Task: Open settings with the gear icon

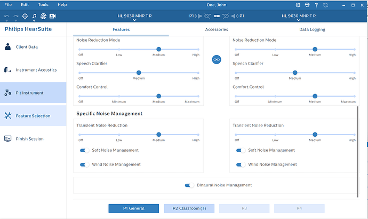Action: click(x=298, y=5)
